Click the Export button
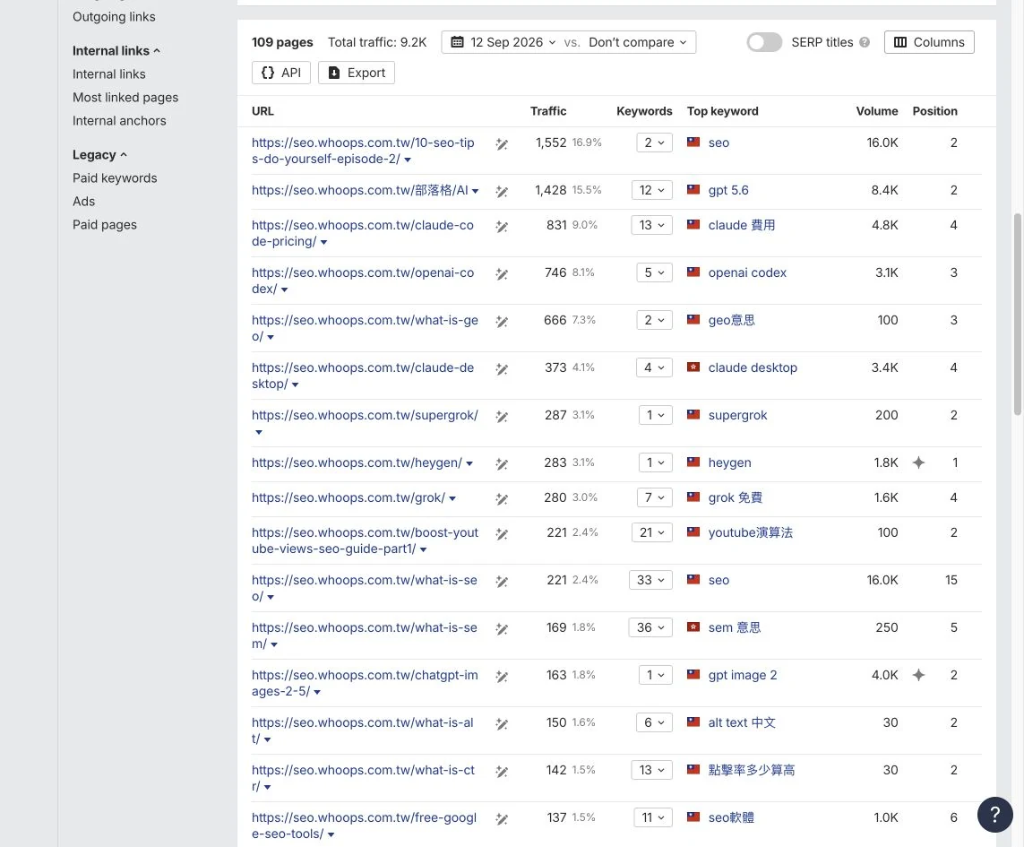The height and width of the screenshot is (847, 1024). point(356,73)
